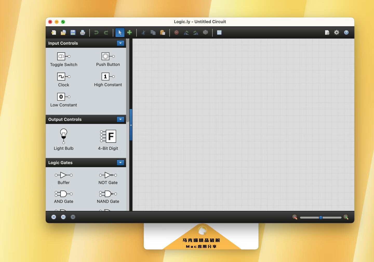Click the Undo arrow
374x262 pixels.
point(96,32)
